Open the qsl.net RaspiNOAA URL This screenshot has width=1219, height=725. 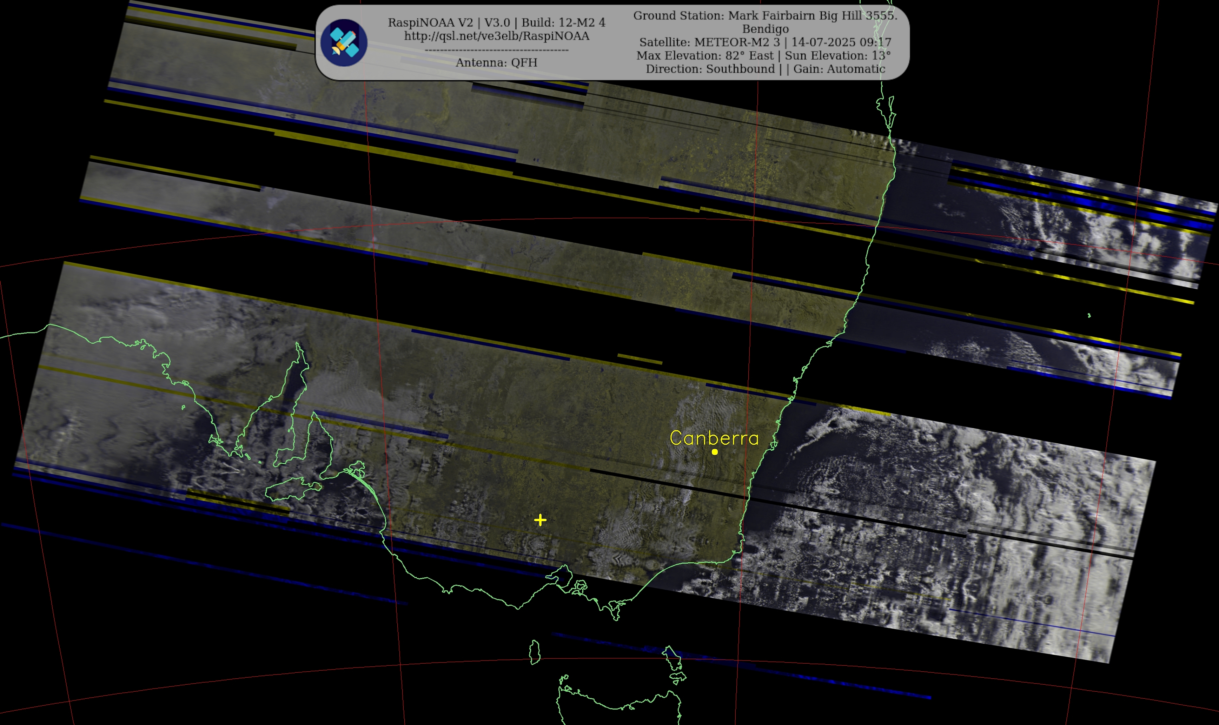point(497,36)
